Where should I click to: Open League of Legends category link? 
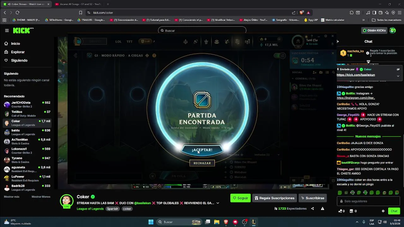click(90, 209)
